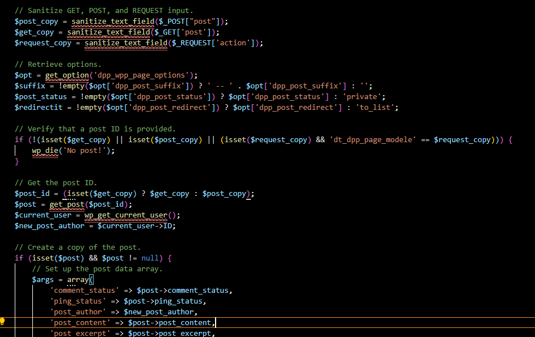Click sanitize_text_field on the $request_copy line
Screen dimensions: 535x337
point(126,43)
